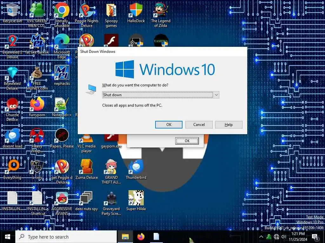The image size is (325, 243).
Task: Select the deez nuts spy icon
Action: pos(86,201)
